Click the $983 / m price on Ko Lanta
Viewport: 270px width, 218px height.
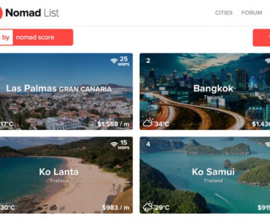116,208
